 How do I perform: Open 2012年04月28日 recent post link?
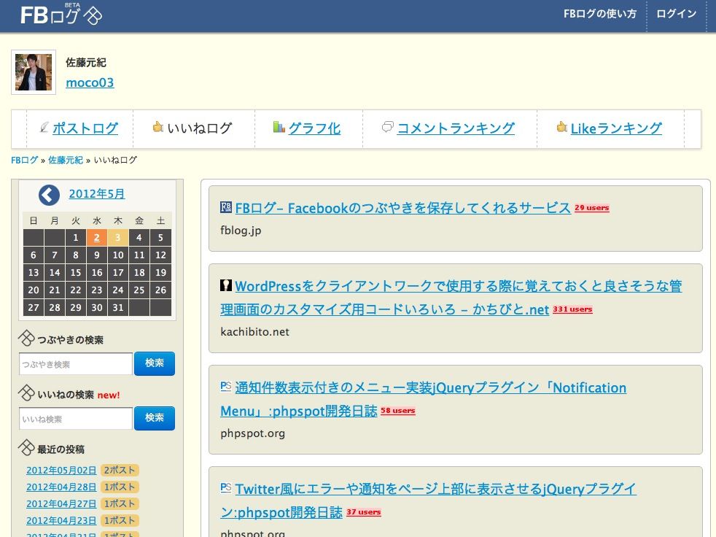(61, 487)
